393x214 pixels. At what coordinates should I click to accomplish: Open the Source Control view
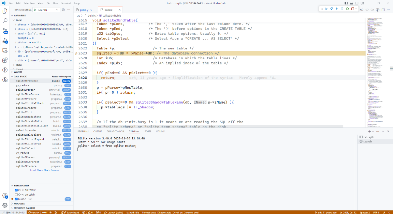4,31
